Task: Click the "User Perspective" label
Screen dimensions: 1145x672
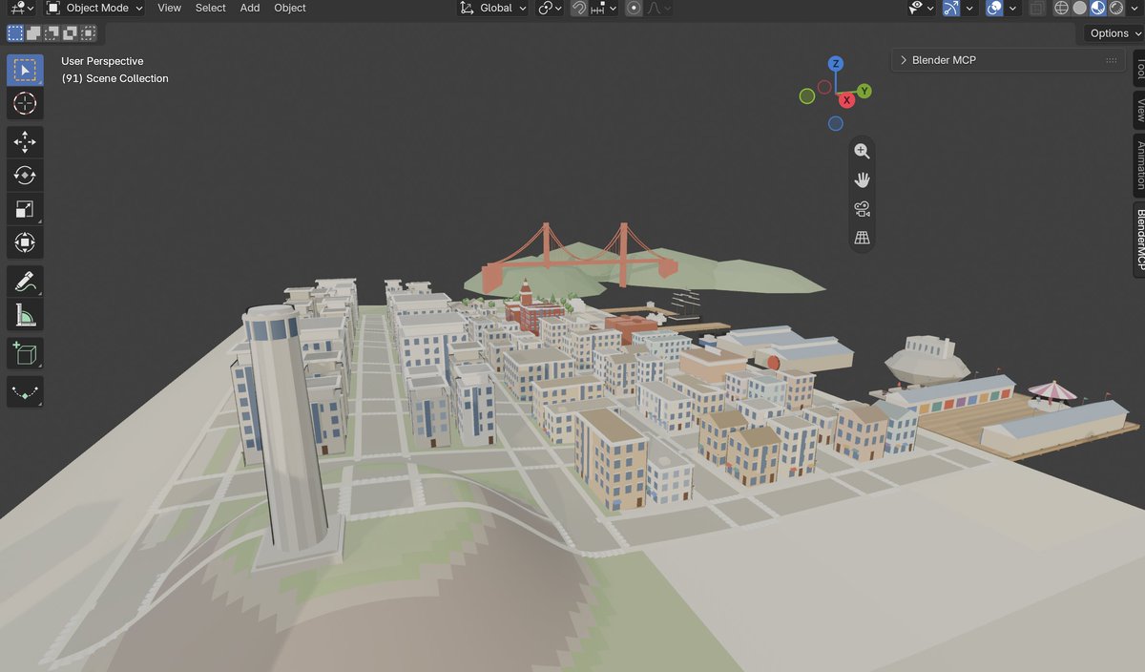Action: tap(102, 61)
